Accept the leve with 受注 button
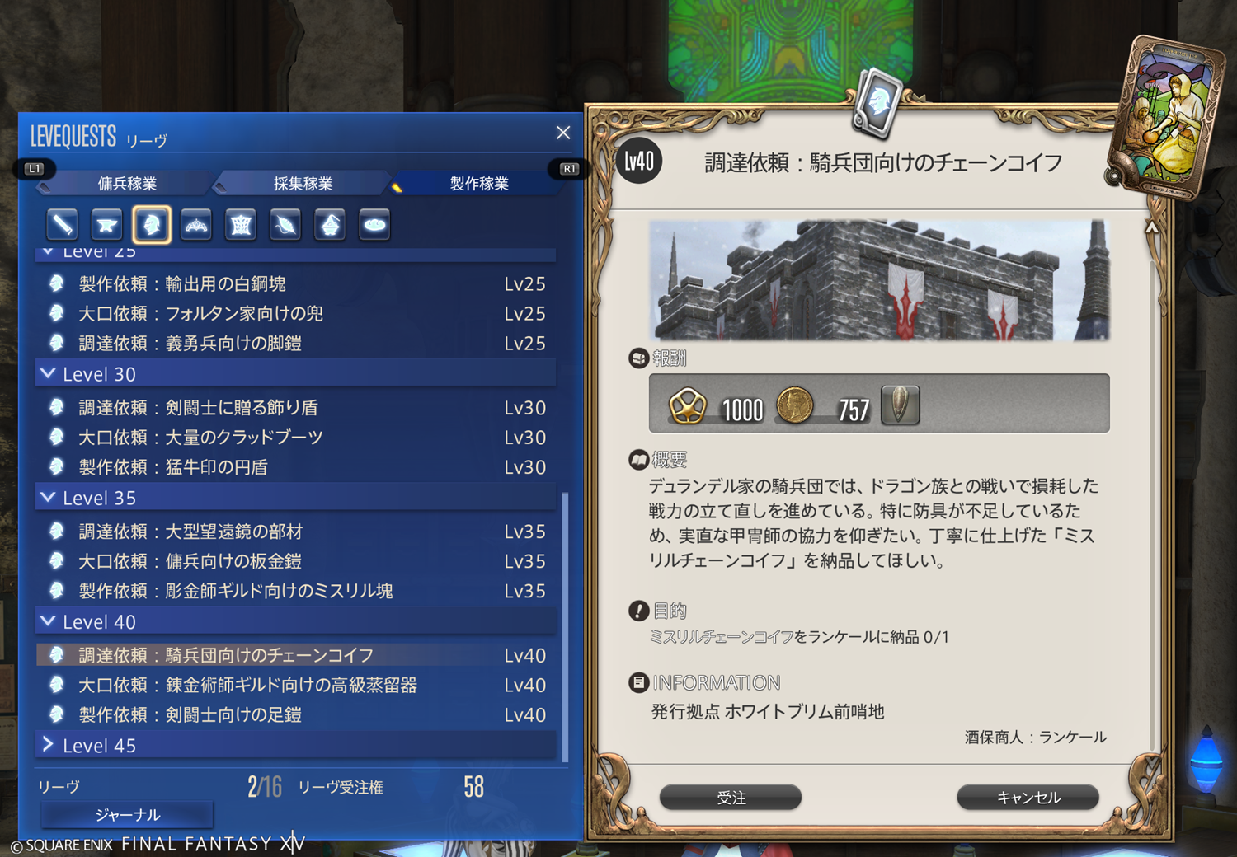Screen dimensions: 1237x857 (x=731, y=797)
